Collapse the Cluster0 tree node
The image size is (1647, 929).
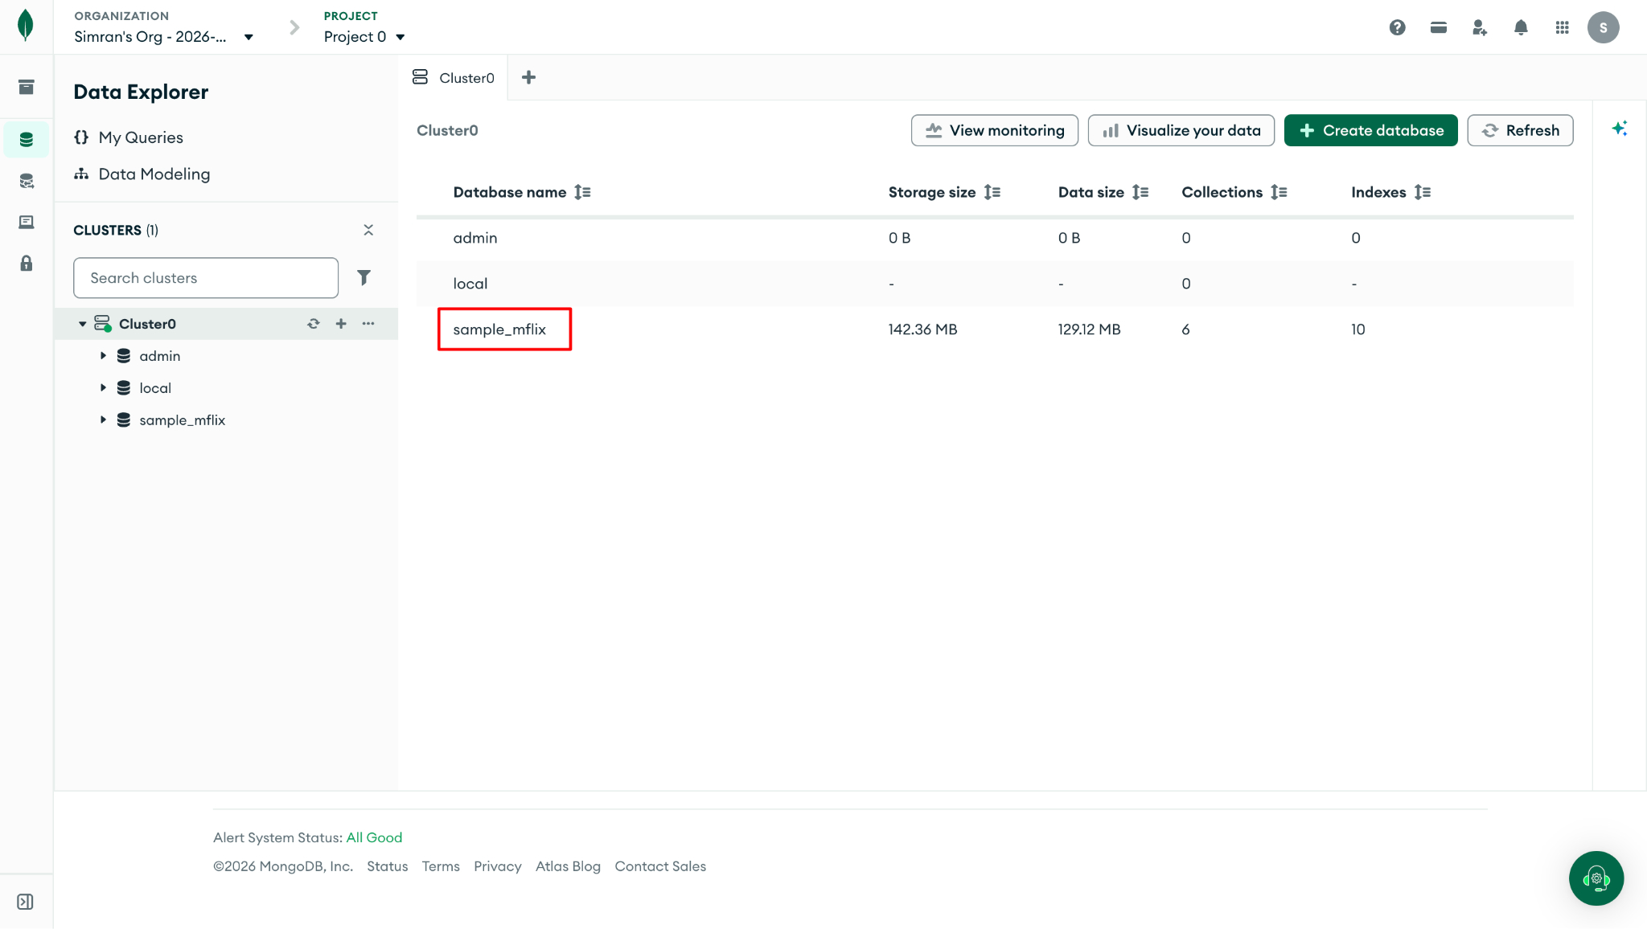pos(82,324)
